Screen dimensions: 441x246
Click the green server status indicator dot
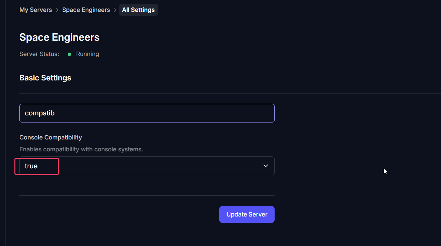click(69, 54)
